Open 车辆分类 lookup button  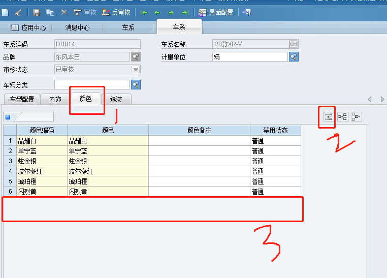point(136,84)
